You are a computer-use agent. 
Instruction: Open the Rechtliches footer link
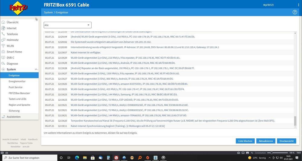click(13, 143)
